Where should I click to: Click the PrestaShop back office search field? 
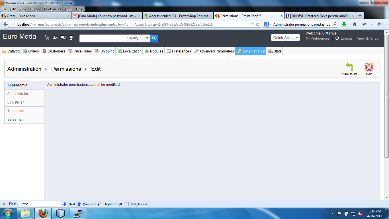pos(103,38)
